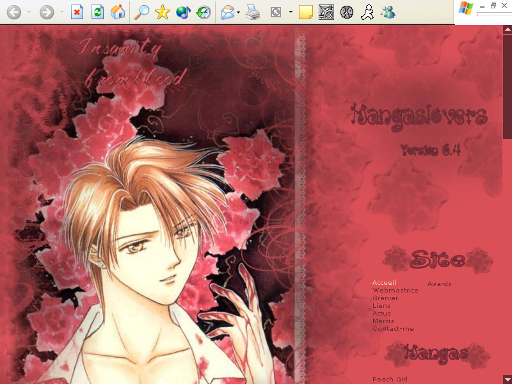Screen dimensions: 512x384
Task: Click the gray diagonal-arrows resize icon
Action: pyautogui.click(x=276, y=13)
